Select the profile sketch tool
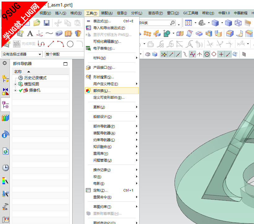The height and width of the screenshot is (224, 254). click(x=41, y=44)
